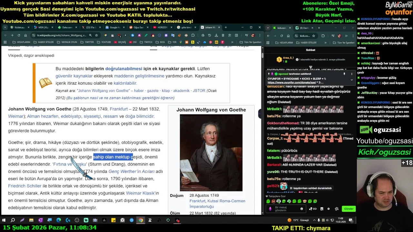This screenshot has width=413, height=232.
Task: Open new tab in Wikipedia window
Action: 226,27
